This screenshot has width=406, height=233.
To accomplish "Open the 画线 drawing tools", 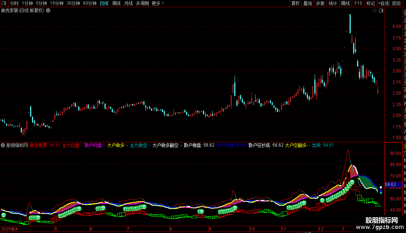I will [345, 3].
